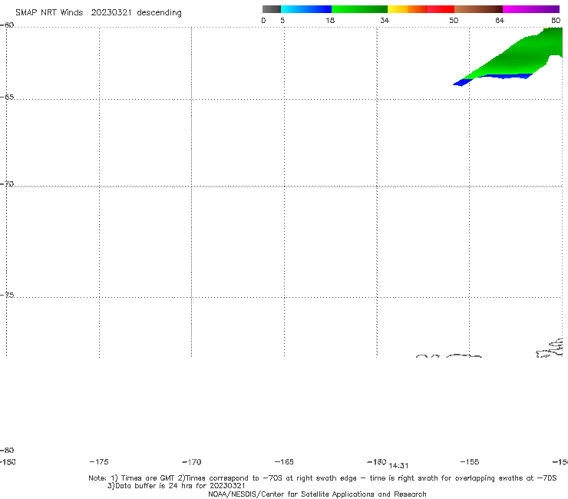568x499 pixels.
Task: Click the swath time stamp "14:31"
Action: (398, 466)
